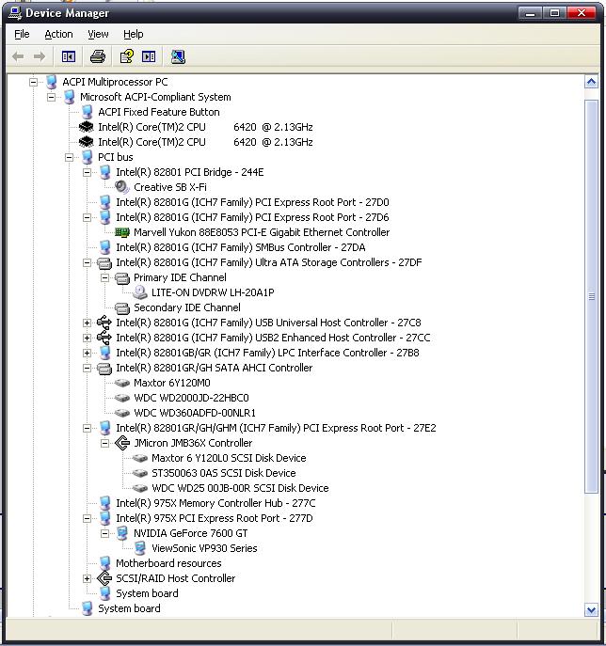The height and width of the screenshot is (646, 606).
Task: Click the first Intel Core2 CPU chip icon
Action: click(87, 127)
